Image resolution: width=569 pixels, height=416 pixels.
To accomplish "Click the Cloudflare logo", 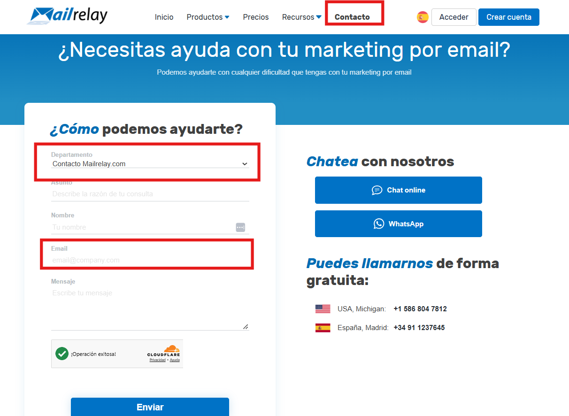I will point(164,351).
